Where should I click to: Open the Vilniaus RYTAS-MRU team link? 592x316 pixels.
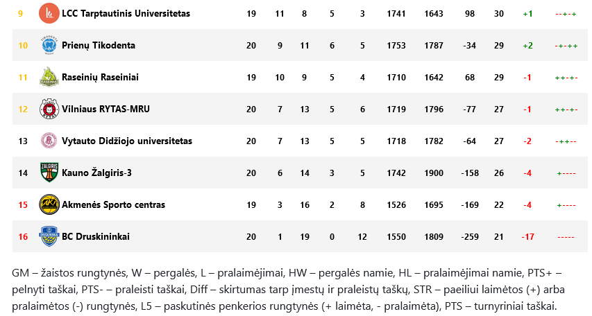pyautogui.click(x=105, y=109)
